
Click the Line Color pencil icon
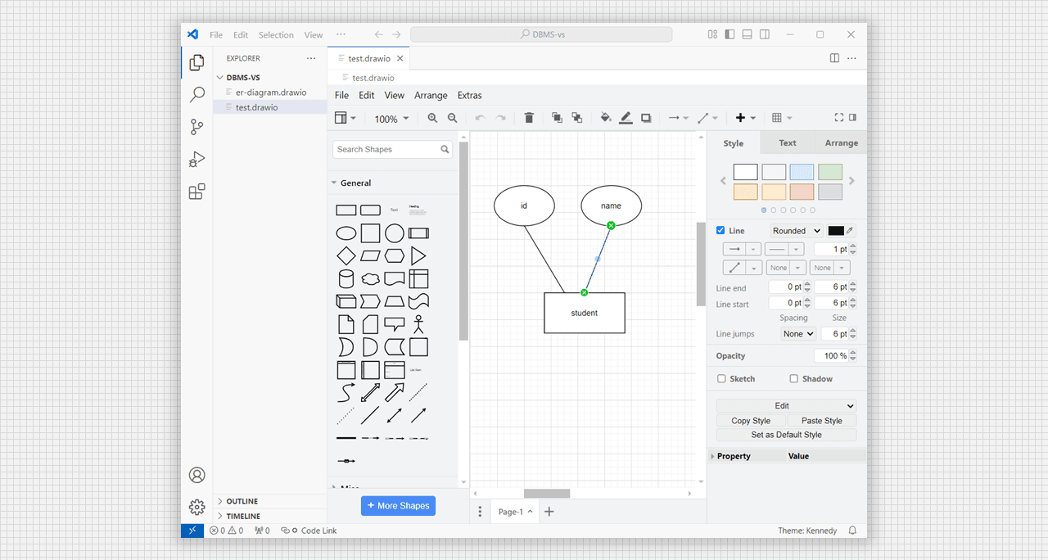point(626,118)
